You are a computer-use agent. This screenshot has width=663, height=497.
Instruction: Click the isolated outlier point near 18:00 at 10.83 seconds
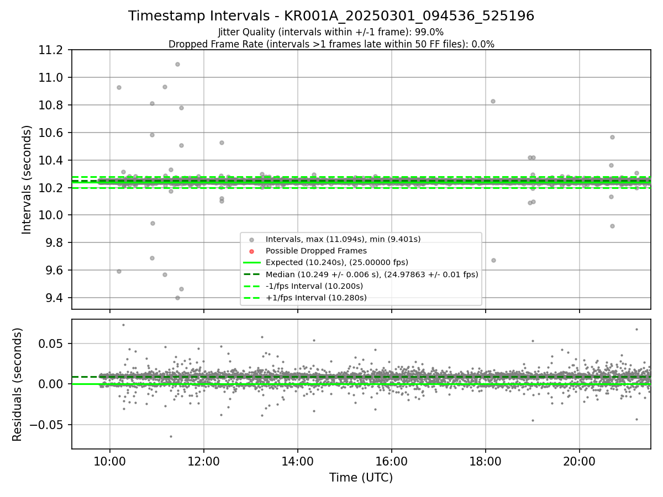[x=493, y=101]
